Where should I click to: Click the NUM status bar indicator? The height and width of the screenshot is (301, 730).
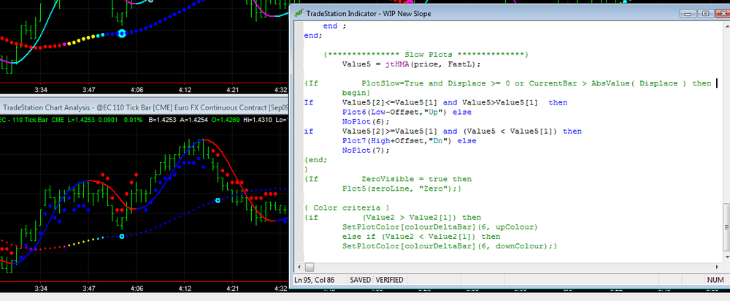[x=715, y=280]
